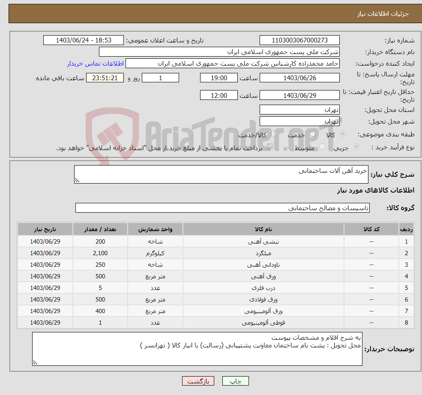Click the delivery province field تهران
Screen dimensions: 422x395
coord(299,110)
